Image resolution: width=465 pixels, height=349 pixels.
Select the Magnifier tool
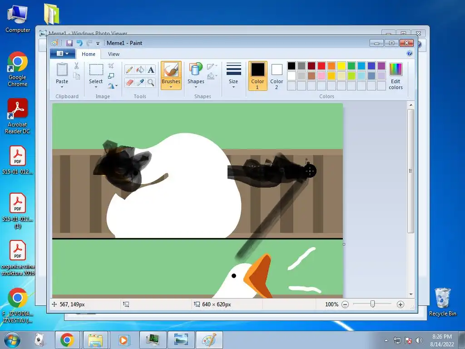click(x=151, y=82)
